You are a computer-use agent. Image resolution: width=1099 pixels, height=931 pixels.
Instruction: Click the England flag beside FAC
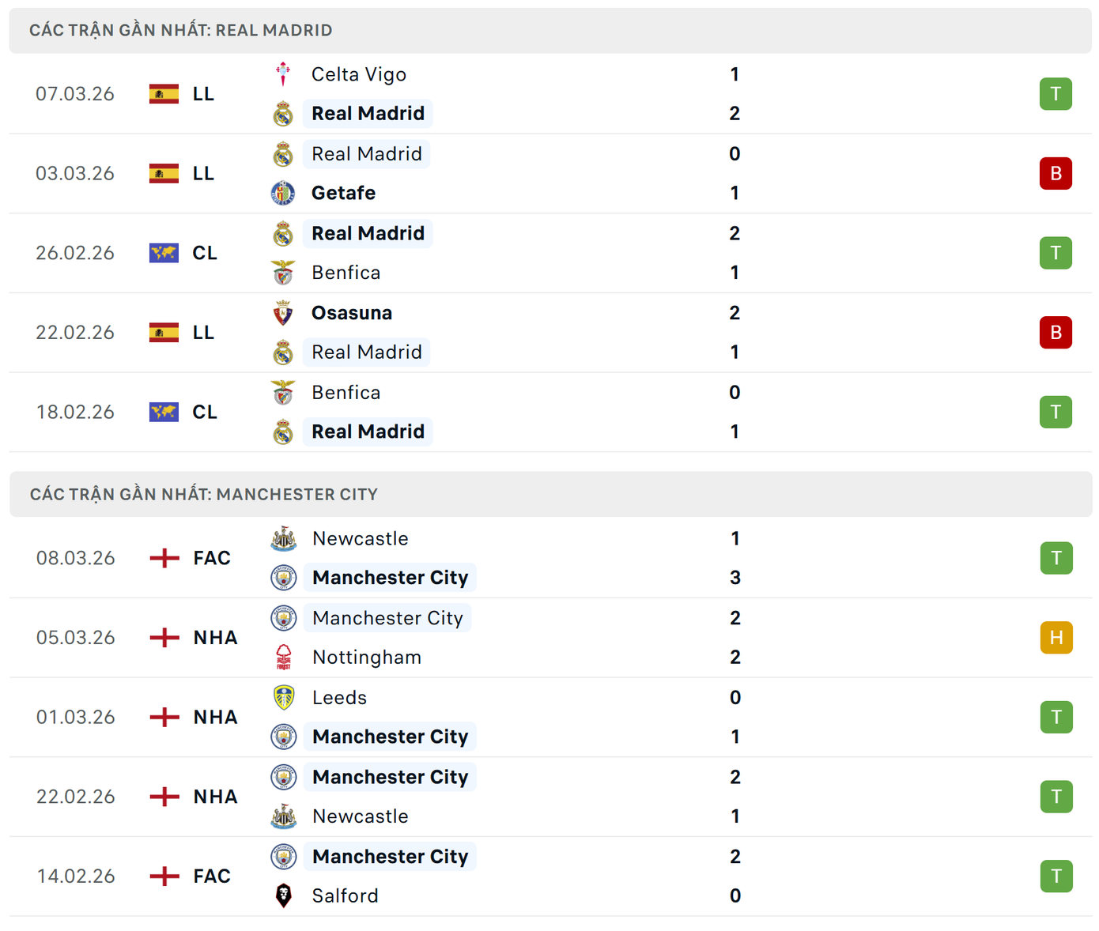164,557
